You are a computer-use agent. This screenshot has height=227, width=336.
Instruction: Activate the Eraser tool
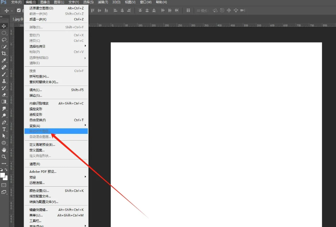tap(4, 95)
